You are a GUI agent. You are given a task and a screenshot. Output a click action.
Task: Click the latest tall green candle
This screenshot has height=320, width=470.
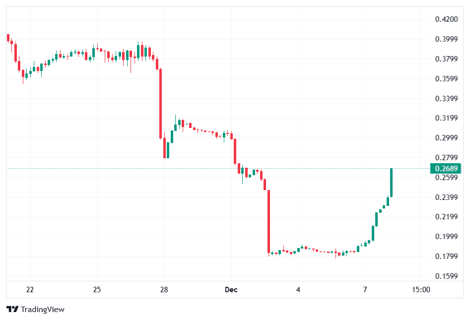[x=392, y=183]
